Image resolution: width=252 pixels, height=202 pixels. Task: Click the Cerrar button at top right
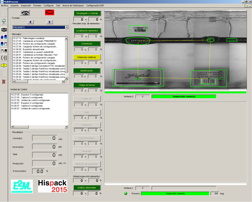click(x=248, y=6)
